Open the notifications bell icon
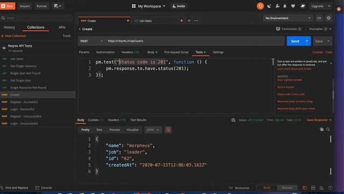 (x=285, y=6)
